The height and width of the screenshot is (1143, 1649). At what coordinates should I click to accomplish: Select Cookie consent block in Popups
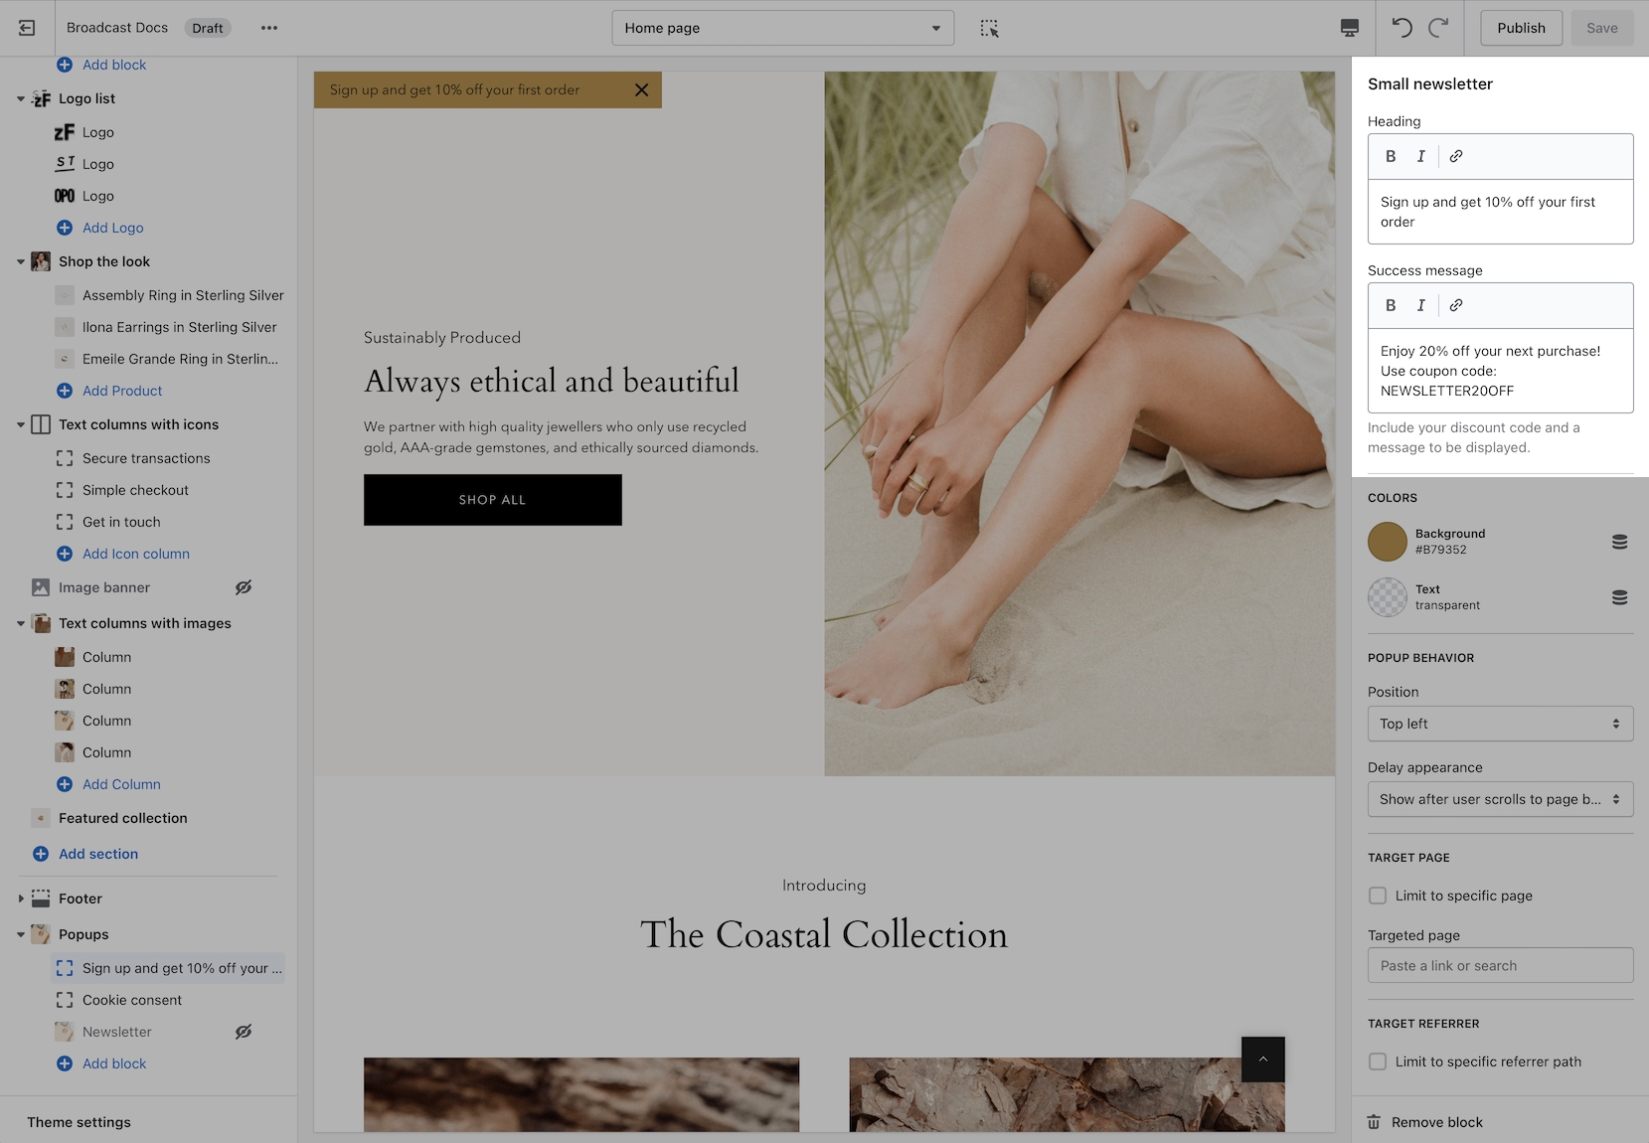click(132, 1000)
